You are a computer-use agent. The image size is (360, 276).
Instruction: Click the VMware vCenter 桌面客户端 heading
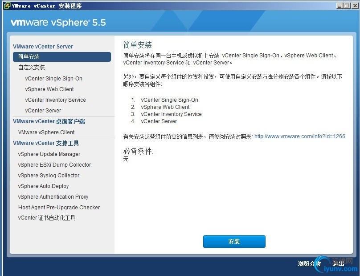coord(49,121)
